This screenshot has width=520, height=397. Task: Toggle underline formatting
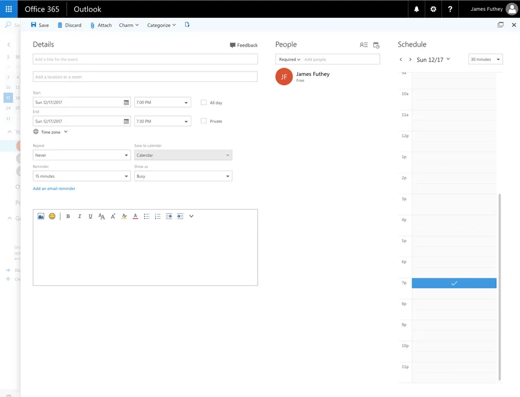pos(90,216)
